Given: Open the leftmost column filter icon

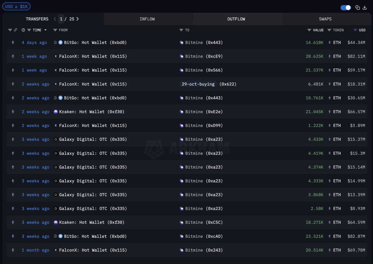Looking at the screenshot, I should pos(10,30).
